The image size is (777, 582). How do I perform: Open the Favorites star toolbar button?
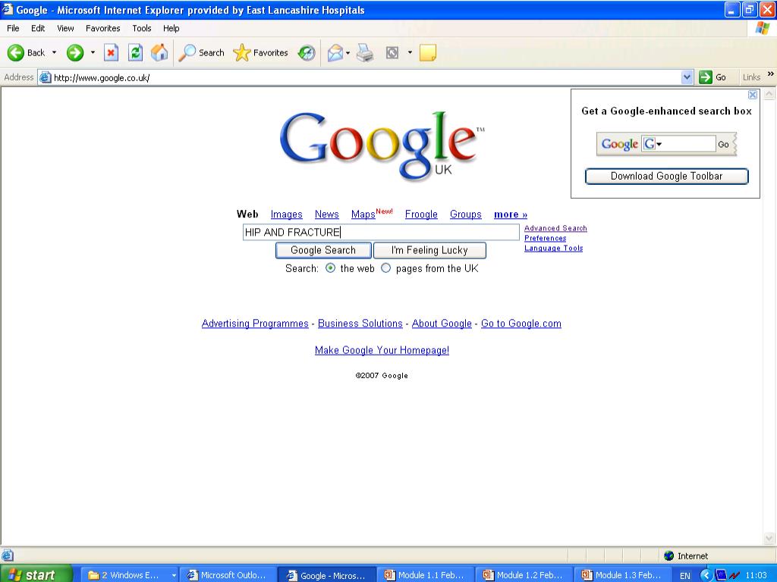(261, 52)
